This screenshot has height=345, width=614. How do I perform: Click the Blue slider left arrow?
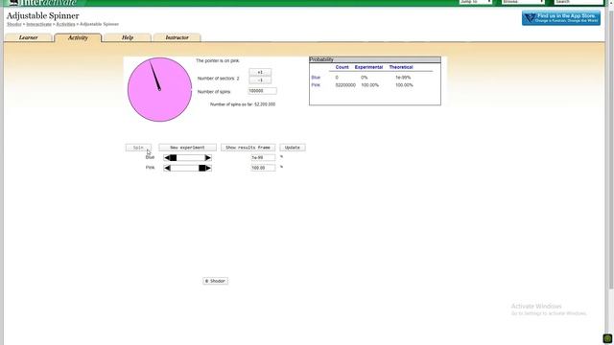tap(167, 157)
